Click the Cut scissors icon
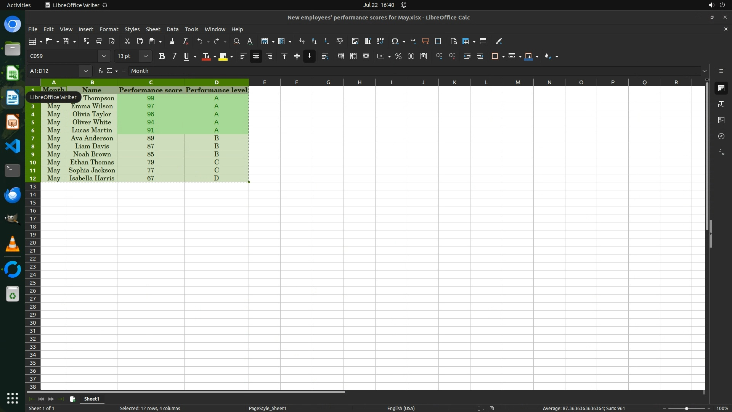Image resolution: width=732 pixels, height=412 pixels. (x=127, y=41)
